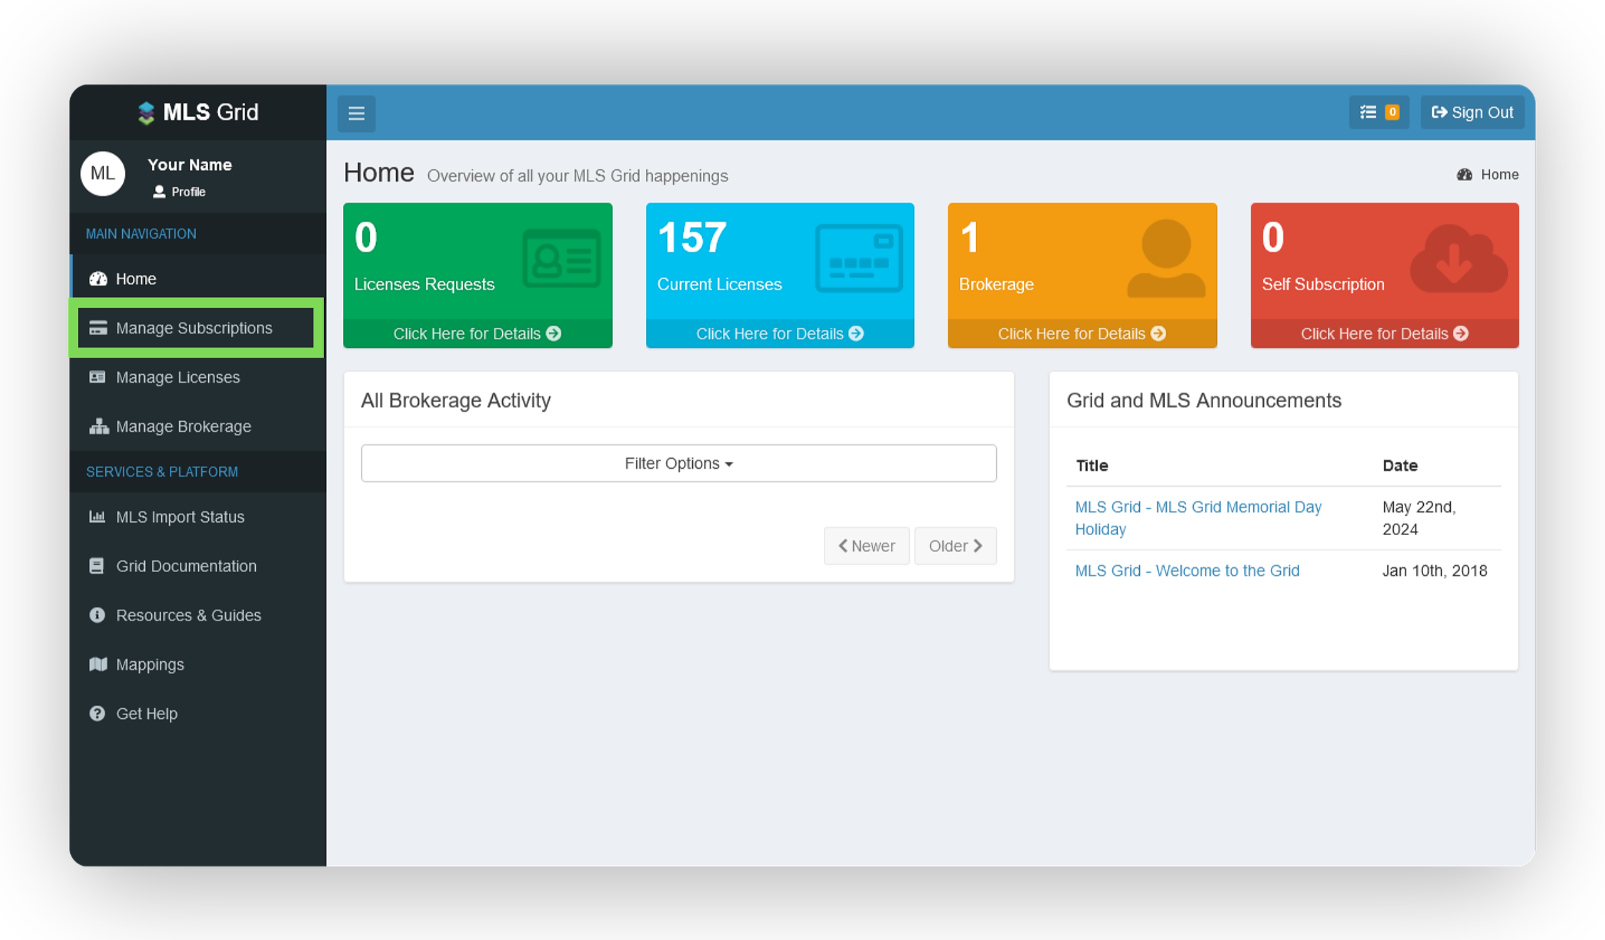Click the Home dashboard gauge icon in sidebar
This screenshot has width=1605, height=940.
point(98,279)
